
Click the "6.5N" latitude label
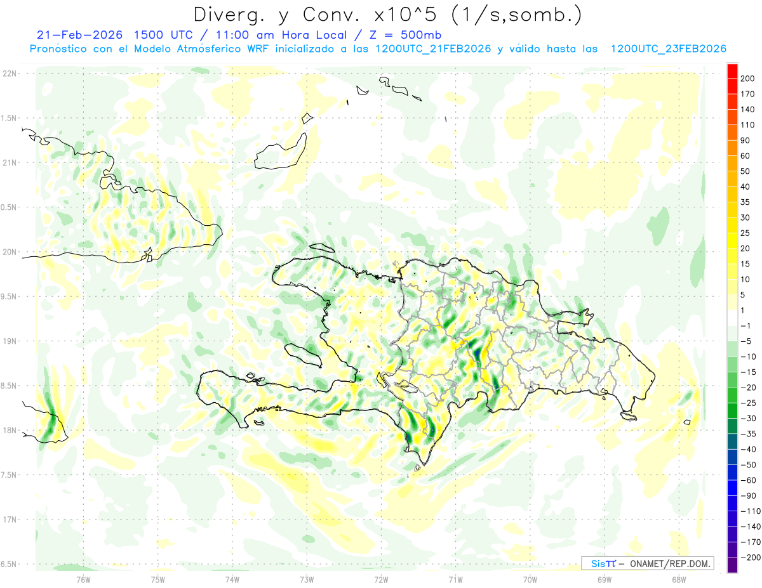click(9, 564)
